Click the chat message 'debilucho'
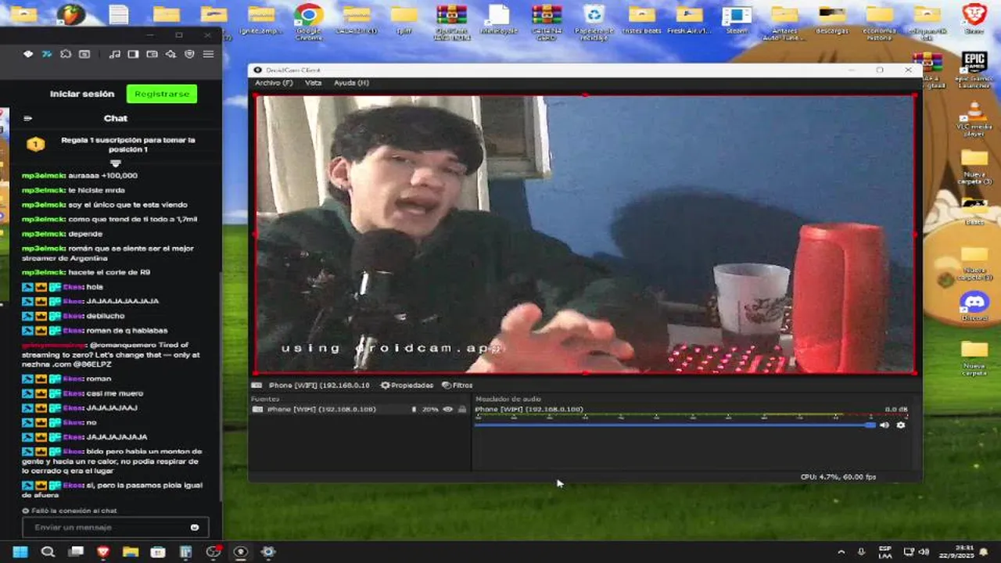The width and height of the screenshot is (1001, 563). 74,316
